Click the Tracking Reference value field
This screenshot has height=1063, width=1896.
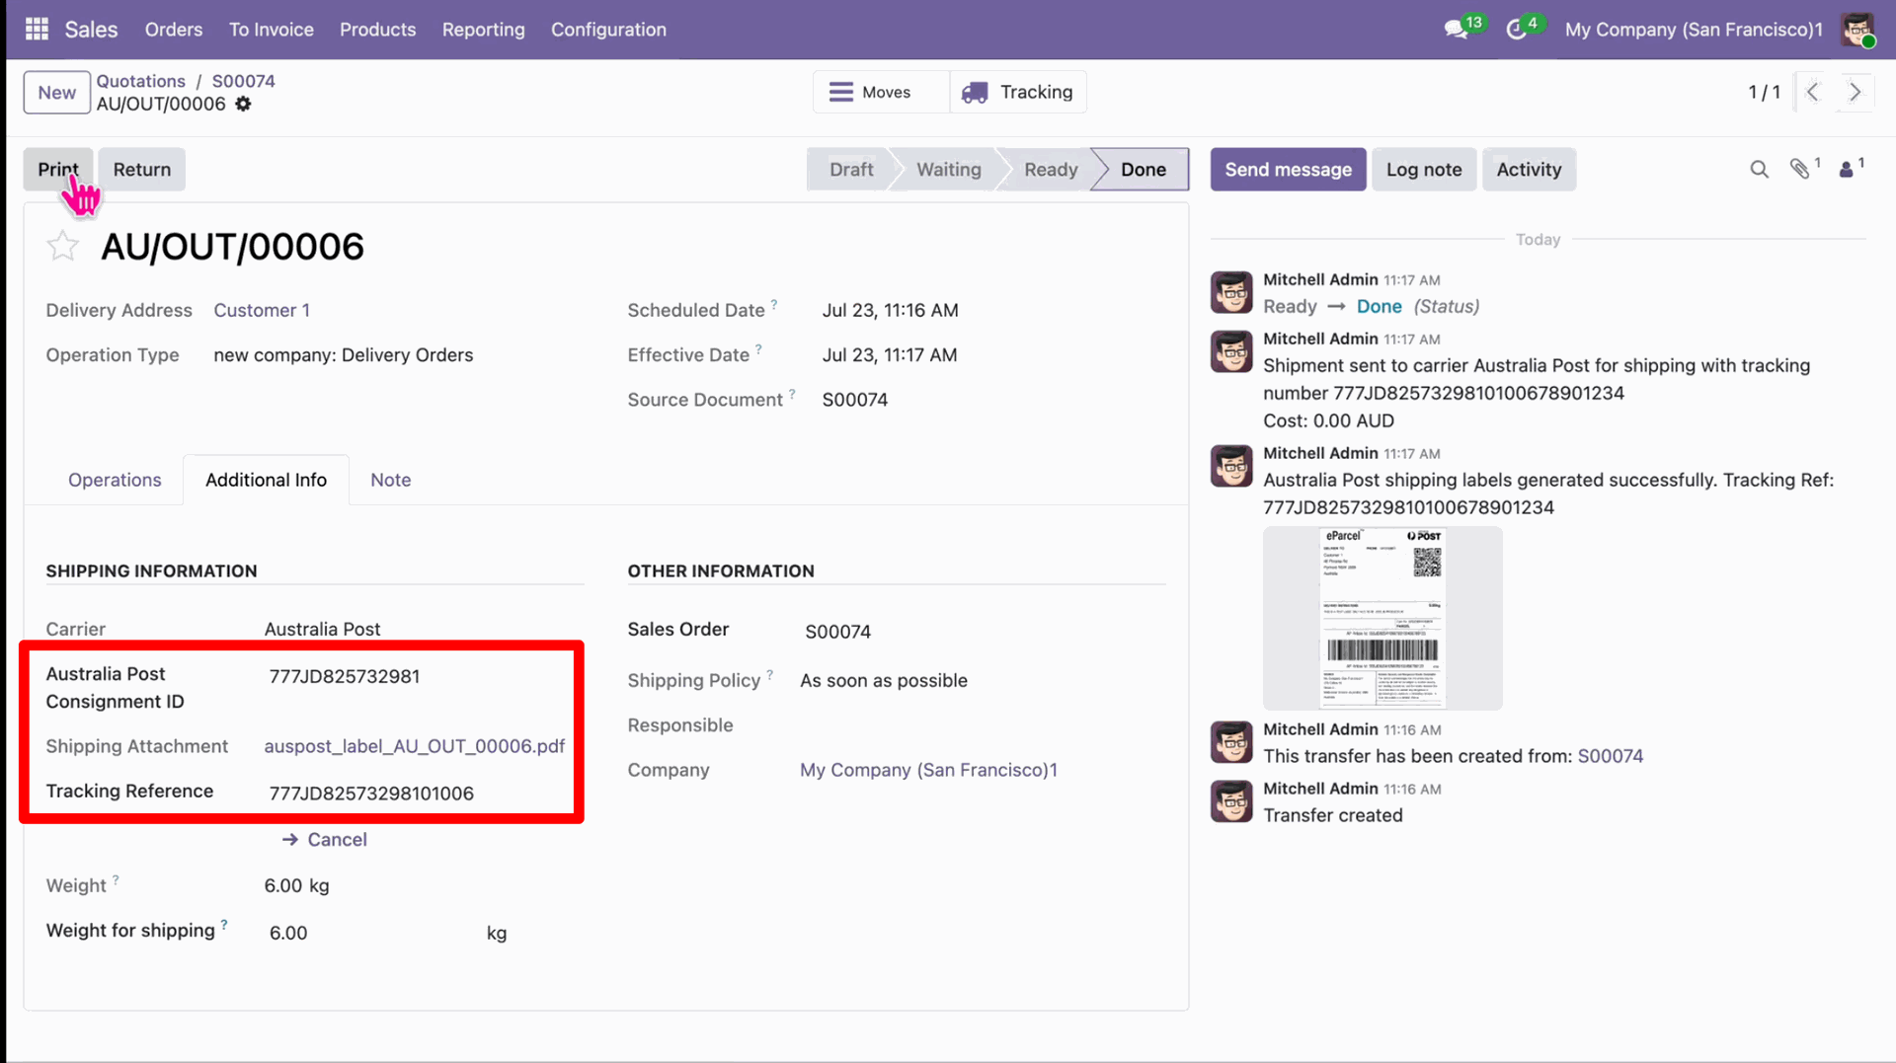coord(371,794)
